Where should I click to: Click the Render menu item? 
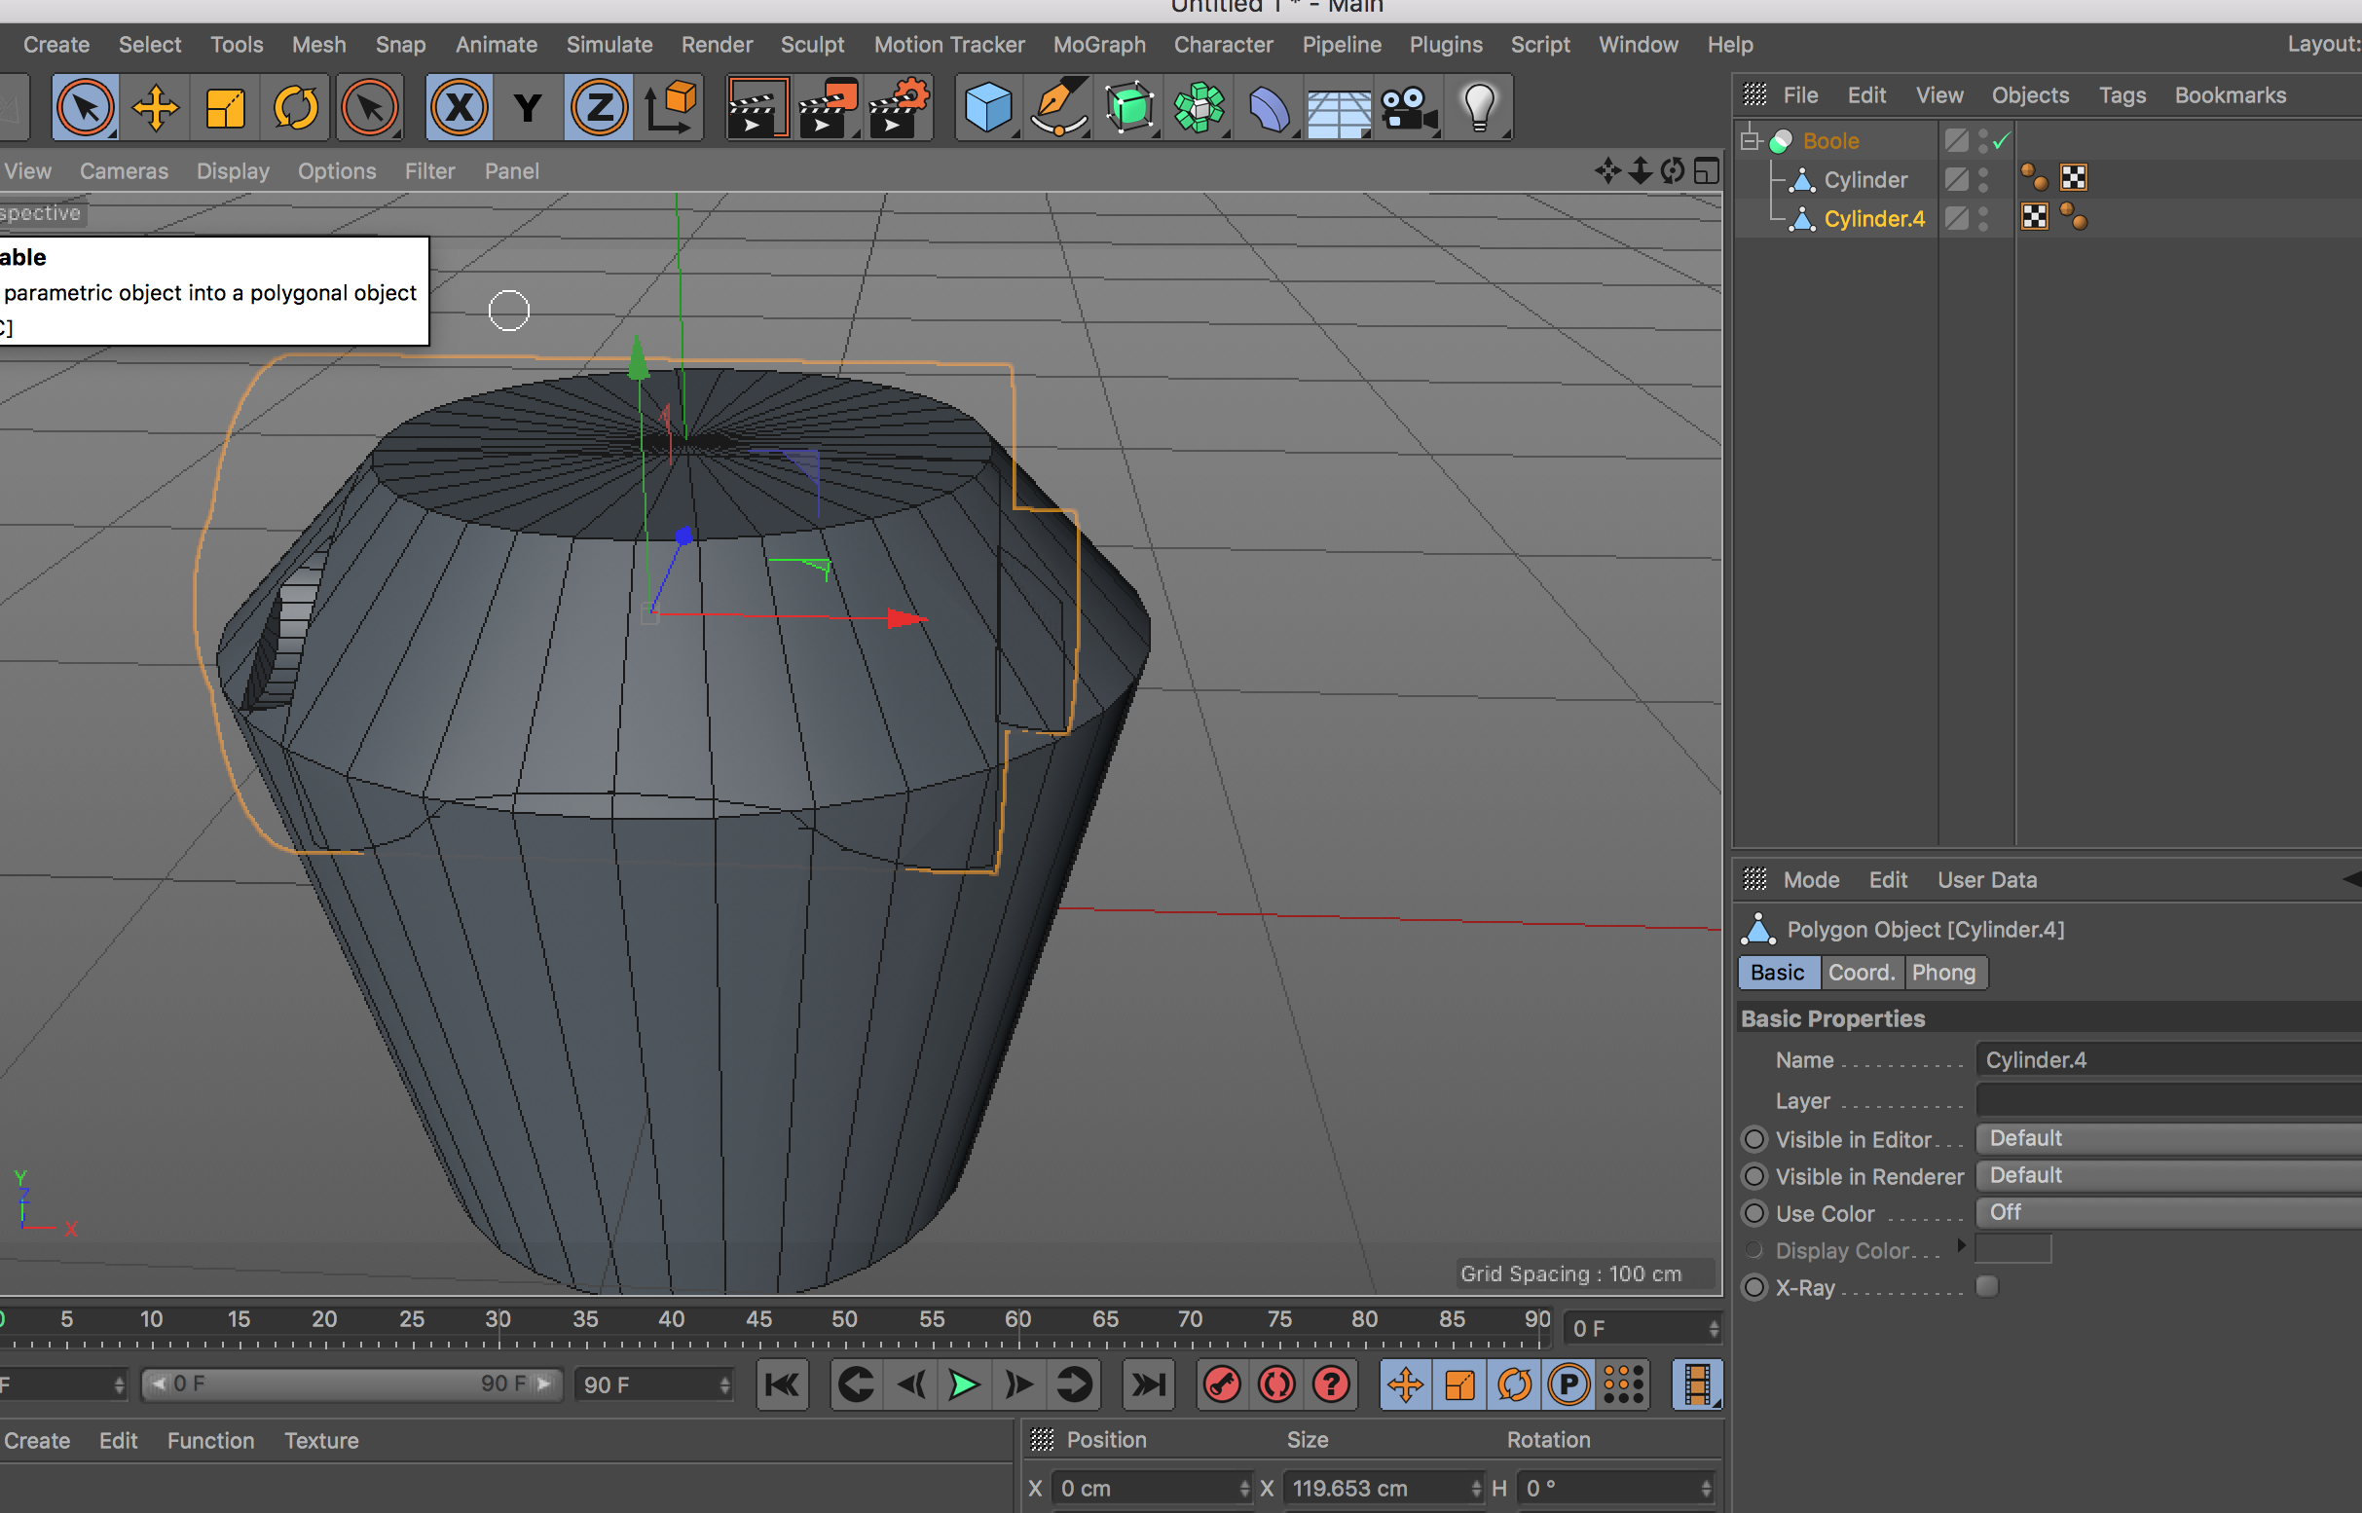pyautogui.click(x=718, y=43)
